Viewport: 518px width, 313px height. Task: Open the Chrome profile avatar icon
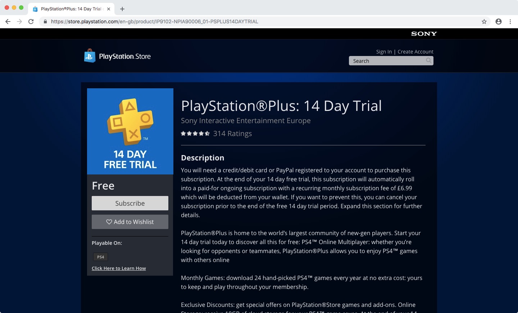[499, 22]
